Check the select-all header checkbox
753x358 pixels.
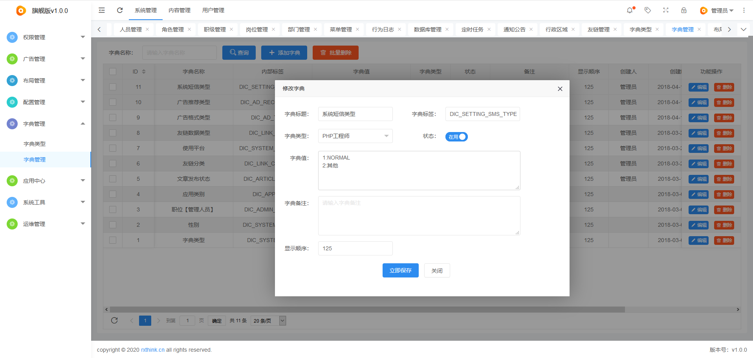[x=113, y=72]
